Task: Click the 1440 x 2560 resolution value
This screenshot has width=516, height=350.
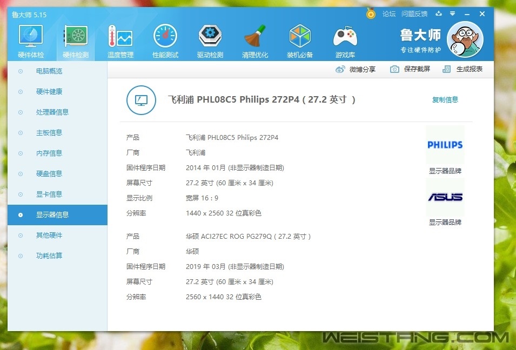Action: (224, 213)
